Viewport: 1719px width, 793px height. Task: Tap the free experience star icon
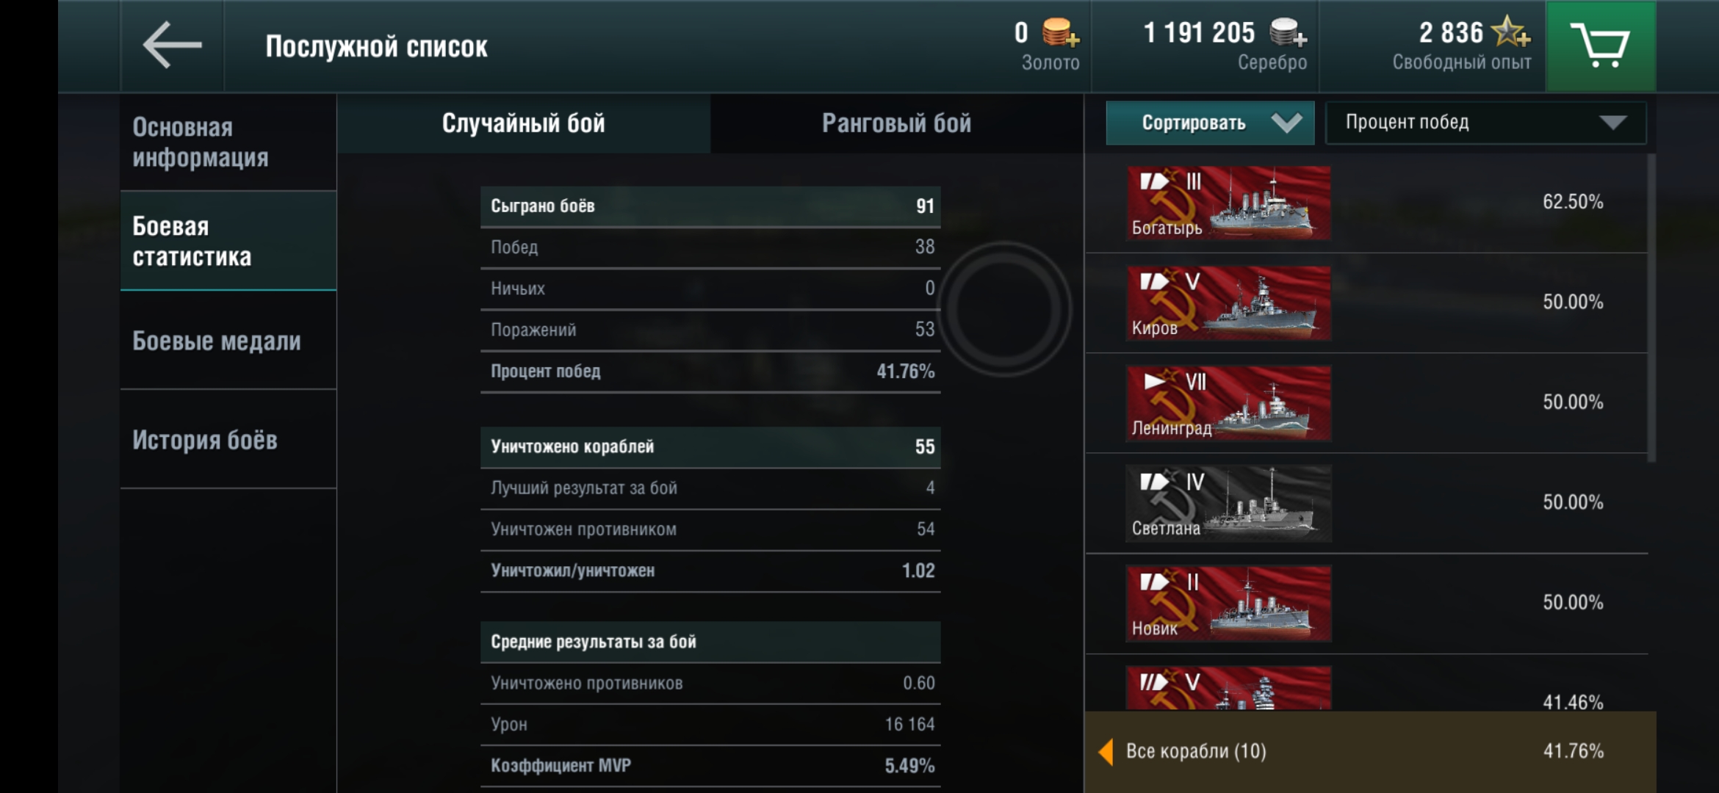click(1510, 32)
